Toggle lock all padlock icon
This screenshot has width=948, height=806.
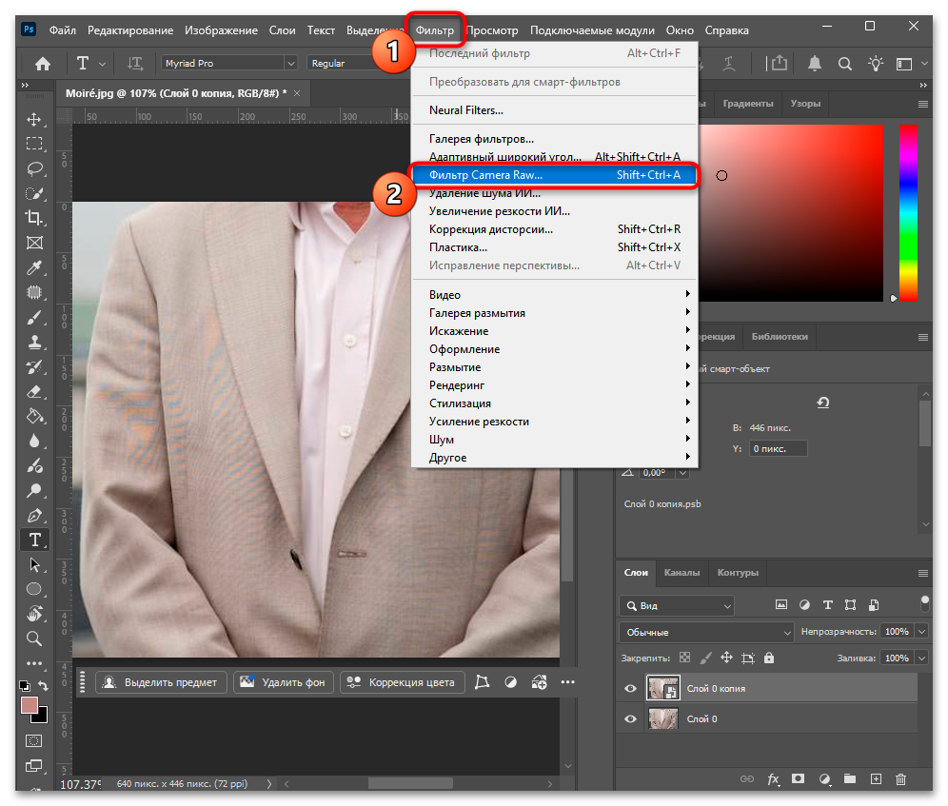coord(769,658)
